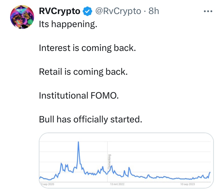Open the RVCrypto display name link
Screen dimensions: 224x190
(x=60, y=11)
